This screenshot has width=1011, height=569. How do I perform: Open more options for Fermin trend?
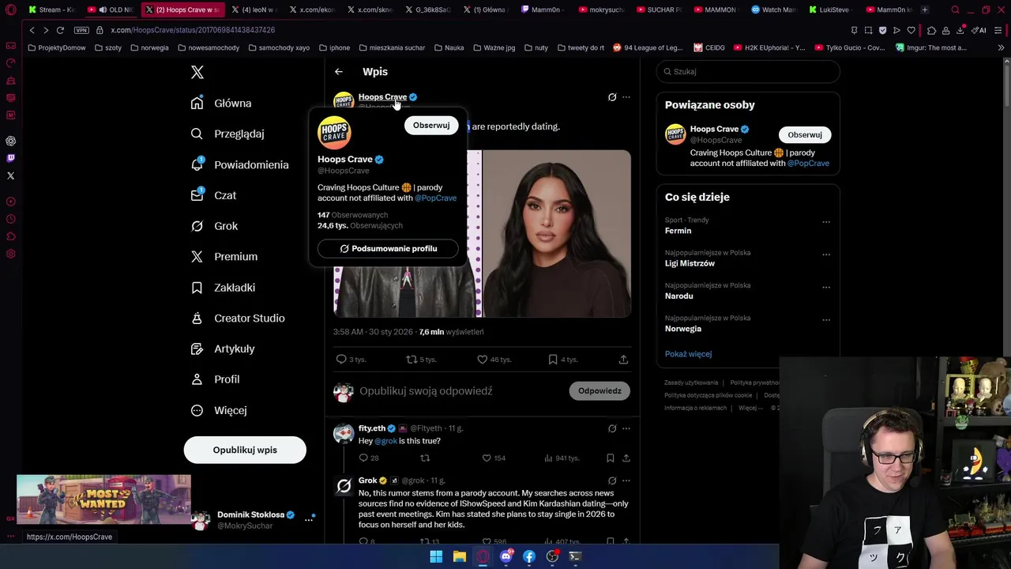(826, 222)
